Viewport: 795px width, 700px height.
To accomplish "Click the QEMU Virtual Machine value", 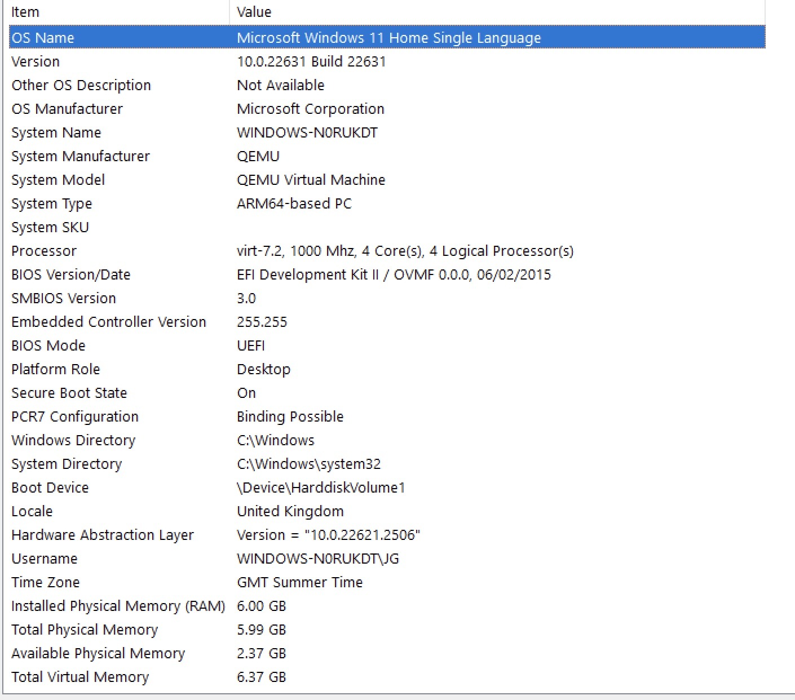I will 311,180.
